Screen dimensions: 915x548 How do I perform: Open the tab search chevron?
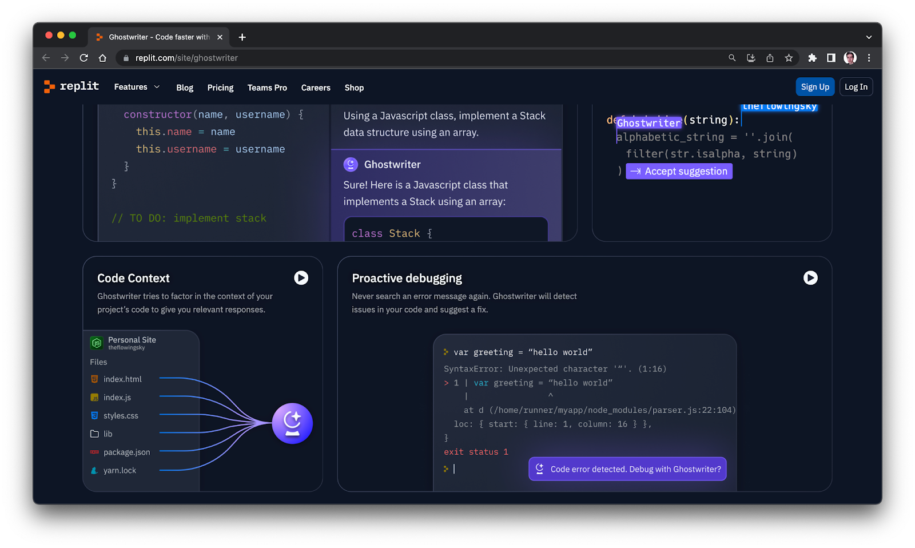pyautogui.click(x=869, y=37)
